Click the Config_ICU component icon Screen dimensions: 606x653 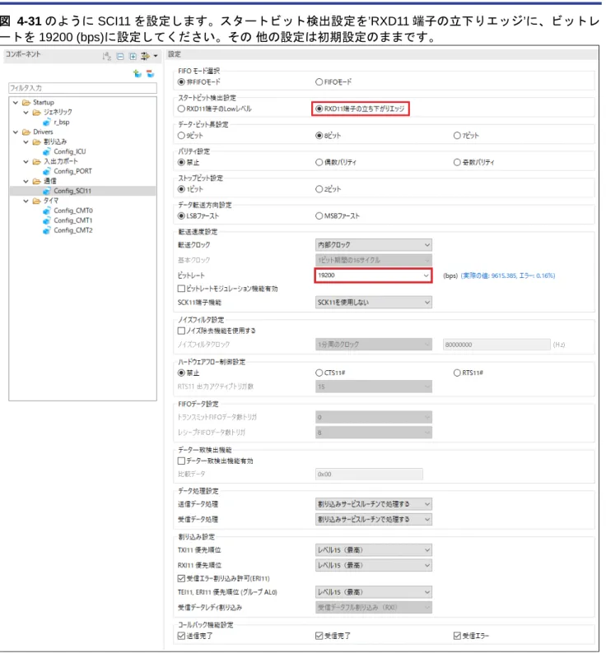click(x=47, y=151)
